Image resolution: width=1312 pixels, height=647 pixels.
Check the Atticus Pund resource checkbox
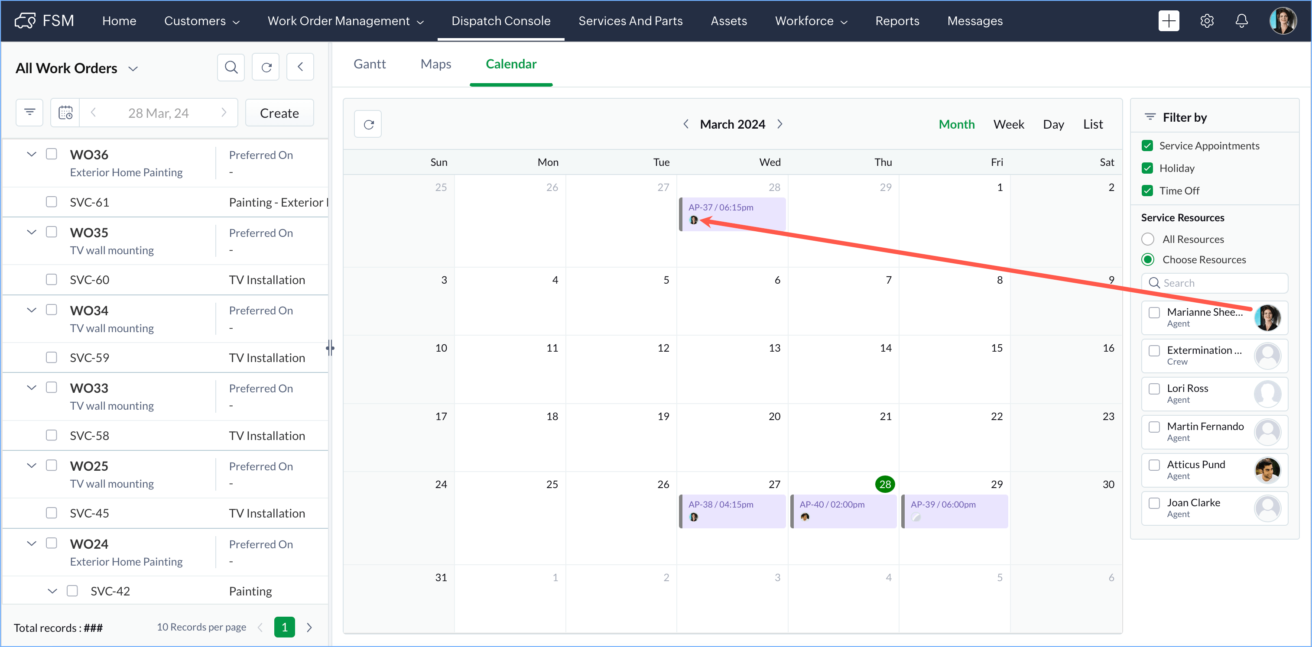pos(1154,465)
